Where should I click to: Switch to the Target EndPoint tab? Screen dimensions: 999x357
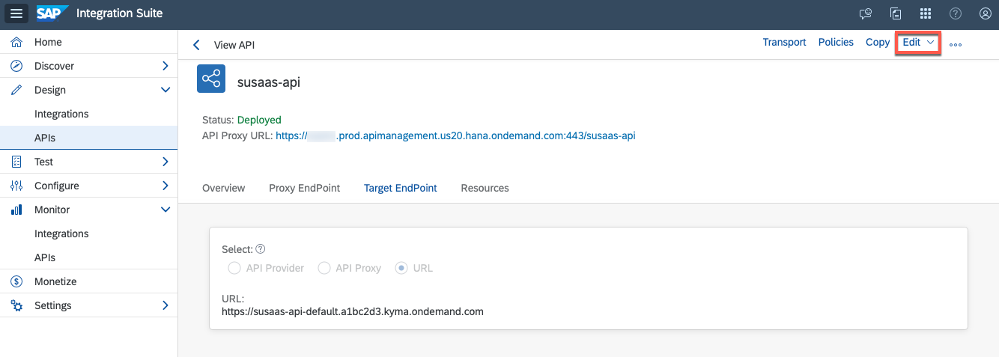point(401,188)
